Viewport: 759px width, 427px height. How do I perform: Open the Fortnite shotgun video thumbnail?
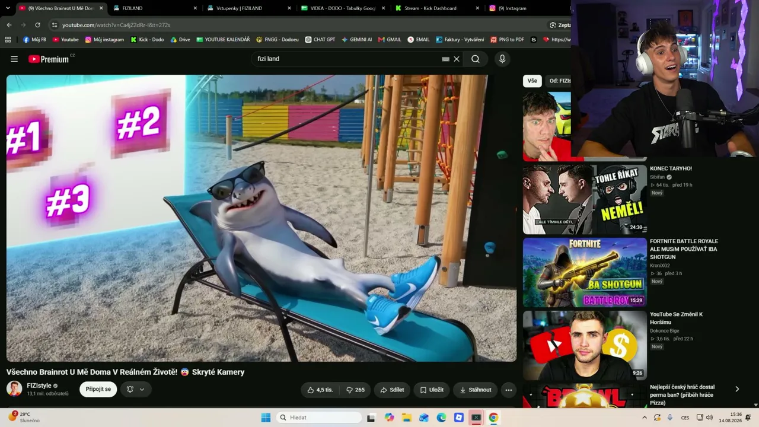point(585,272)
